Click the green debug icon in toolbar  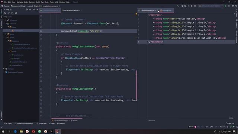(x=226, y=6)
